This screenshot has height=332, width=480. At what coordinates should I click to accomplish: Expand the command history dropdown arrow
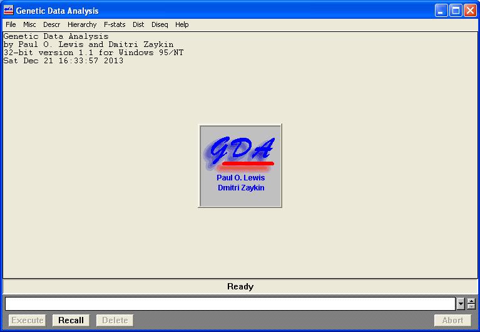(461, 304)
